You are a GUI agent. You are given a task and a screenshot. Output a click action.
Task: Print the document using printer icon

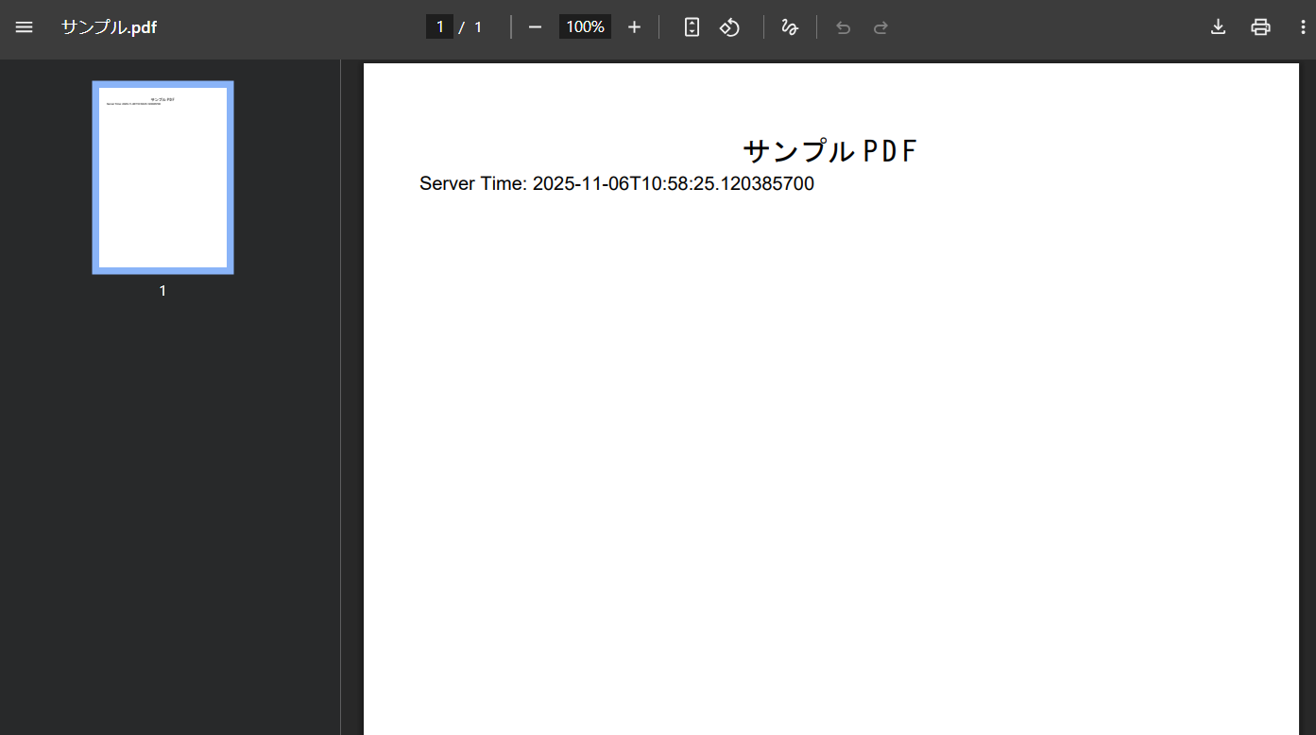point(1260,27)
